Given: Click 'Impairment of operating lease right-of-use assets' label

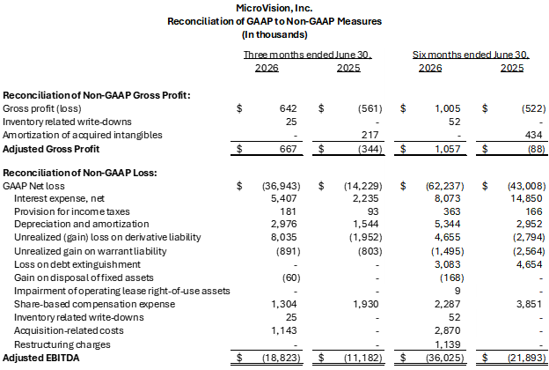Looking at the screenshot, I should pos(121,291).
